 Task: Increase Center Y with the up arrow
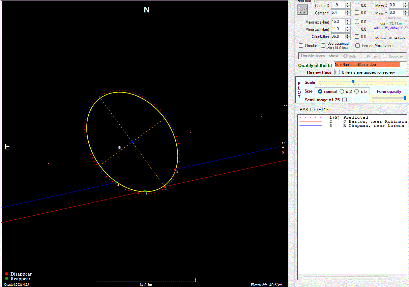click(348, 11)
